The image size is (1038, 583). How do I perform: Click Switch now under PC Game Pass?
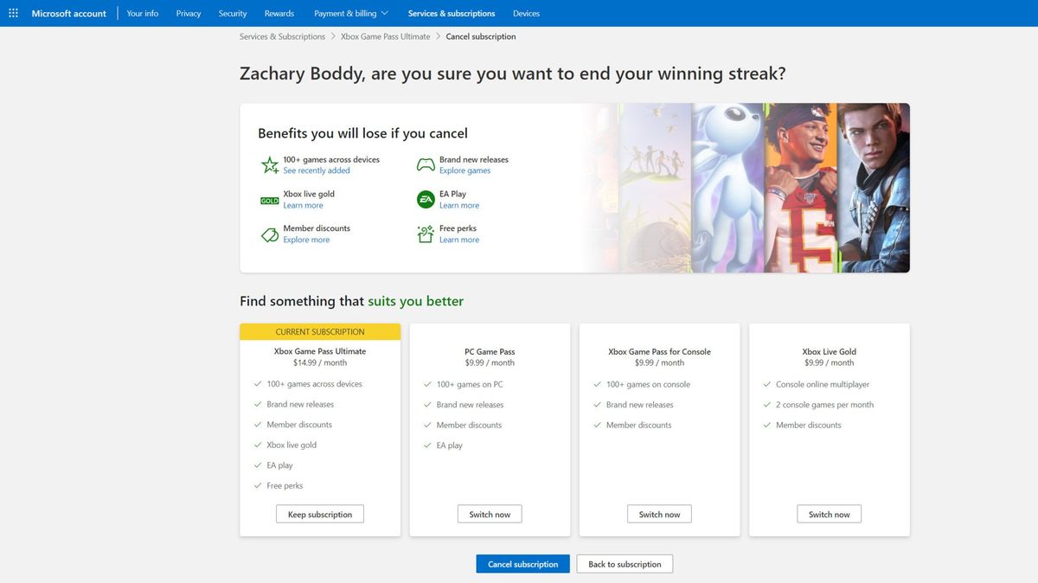pyautogui.click(x=489, y=513)
